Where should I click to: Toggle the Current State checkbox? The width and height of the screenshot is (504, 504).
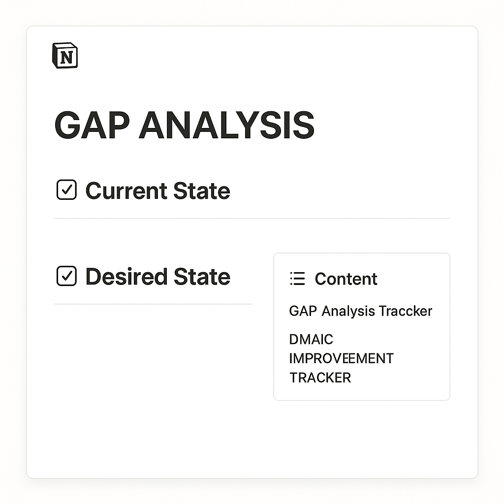click(67, 190)
